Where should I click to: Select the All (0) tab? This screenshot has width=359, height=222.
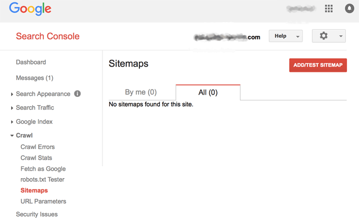[x=208, y=92]
